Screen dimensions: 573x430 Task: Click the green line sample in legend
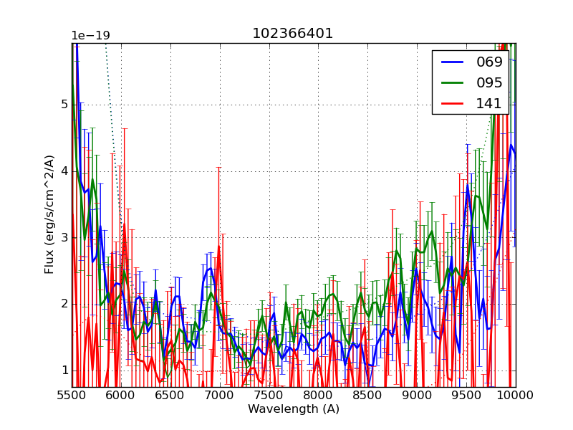[451, 83]
